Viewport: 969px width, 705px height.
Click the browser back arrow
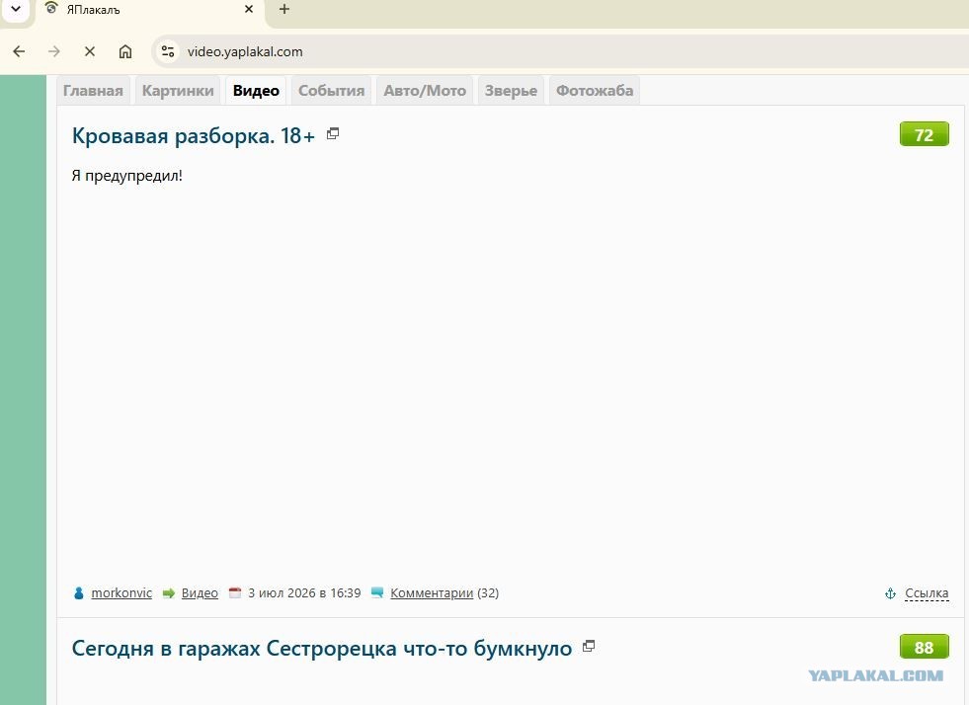pos(19,51)
